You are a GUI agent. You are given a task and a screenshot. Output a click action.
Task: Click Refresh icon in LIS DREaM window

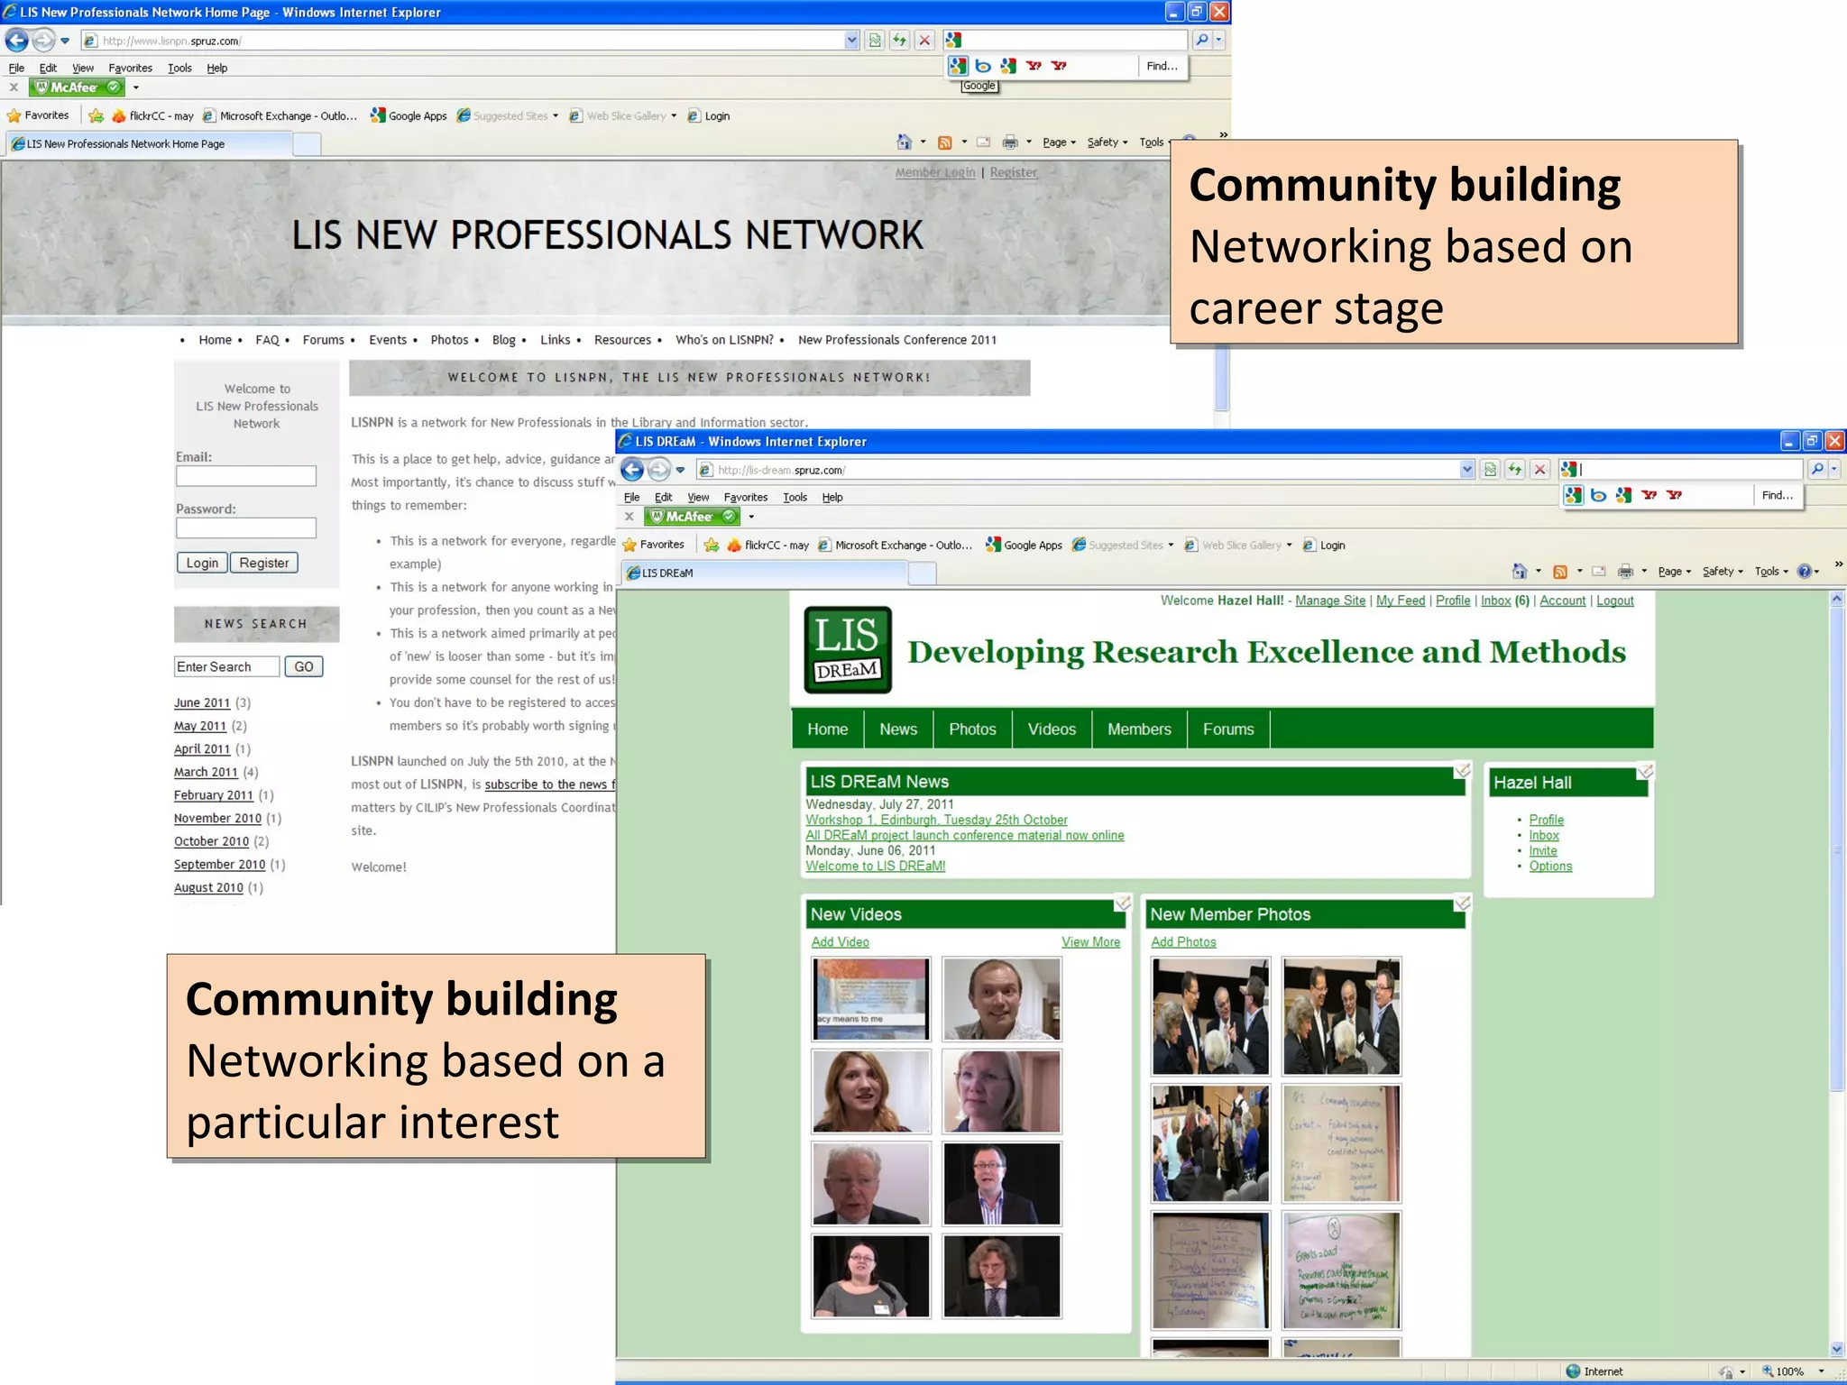tap(1515, 470)
